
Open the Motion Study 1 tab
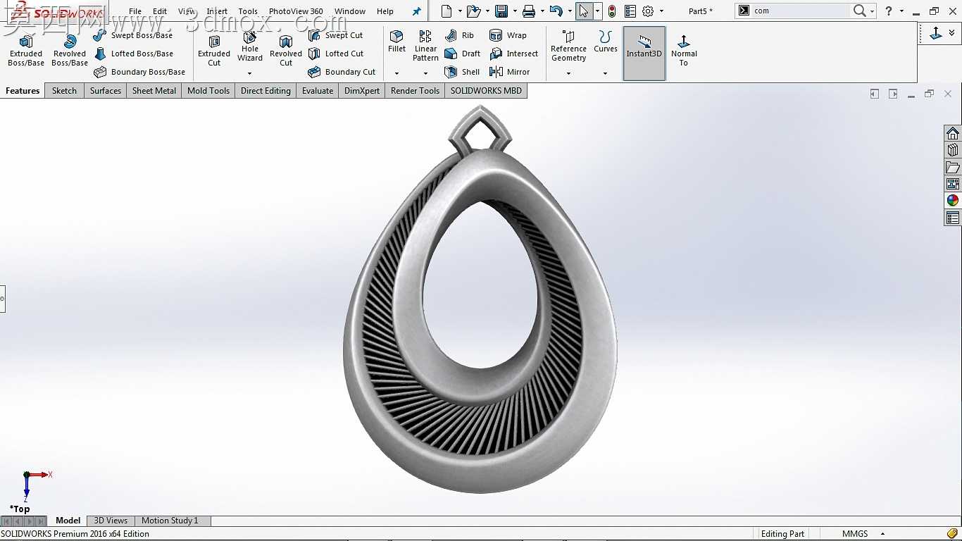pos(170,521)
